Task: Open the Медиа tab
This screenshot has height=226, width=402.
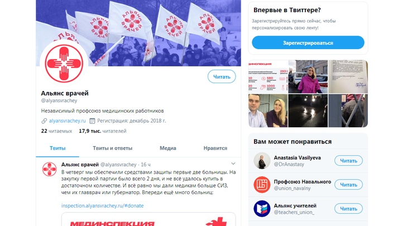Action: [168, 148]
